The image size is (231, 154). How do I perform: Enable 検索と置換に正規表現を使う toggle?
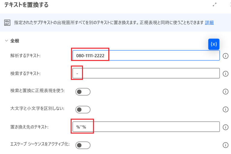pos(83,92)
